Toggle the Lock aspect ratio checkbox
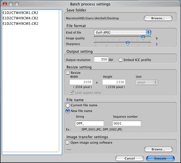 click(x=72, y=93)
